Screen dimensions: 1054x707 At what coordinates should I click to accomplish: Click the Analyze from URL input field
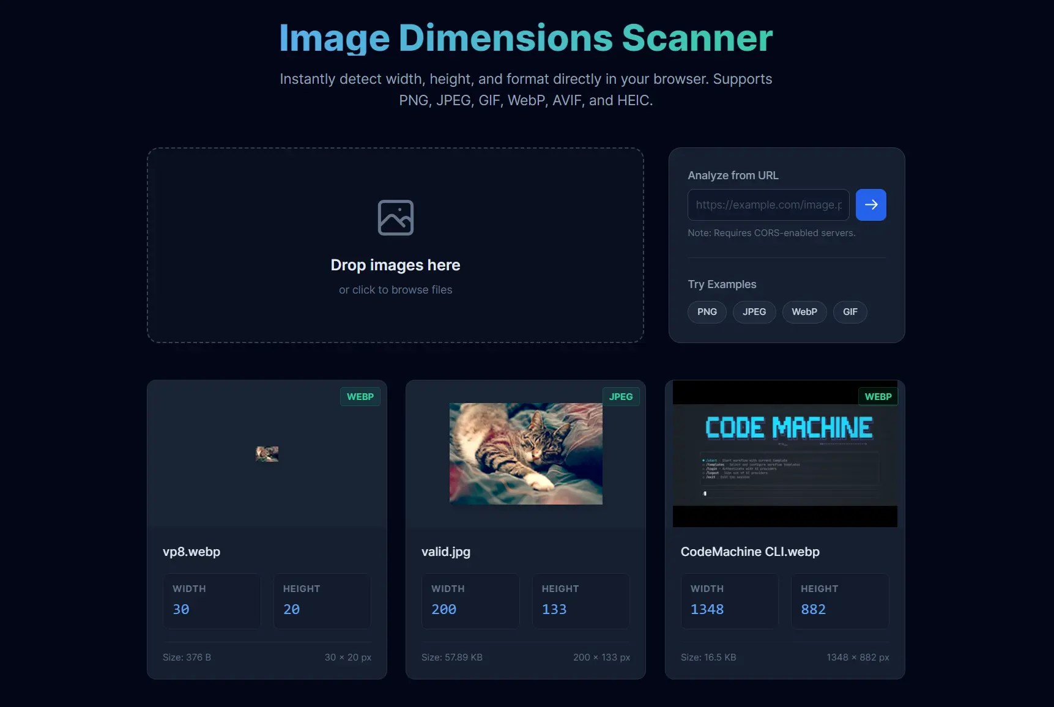[x=768, y=205]
